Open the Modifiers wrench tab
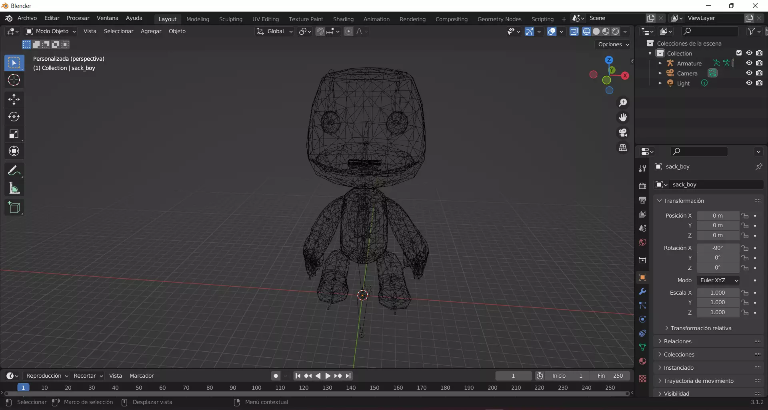Image resolution: width=768 pixels, height=410 pixels. point(642,291)
